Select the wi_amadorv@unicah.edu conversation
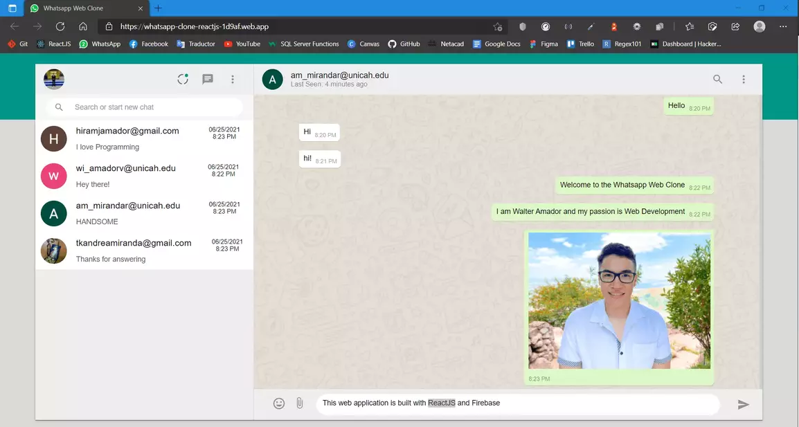The height and width of the screenshot is (427, 799). (x=144, y=176)
